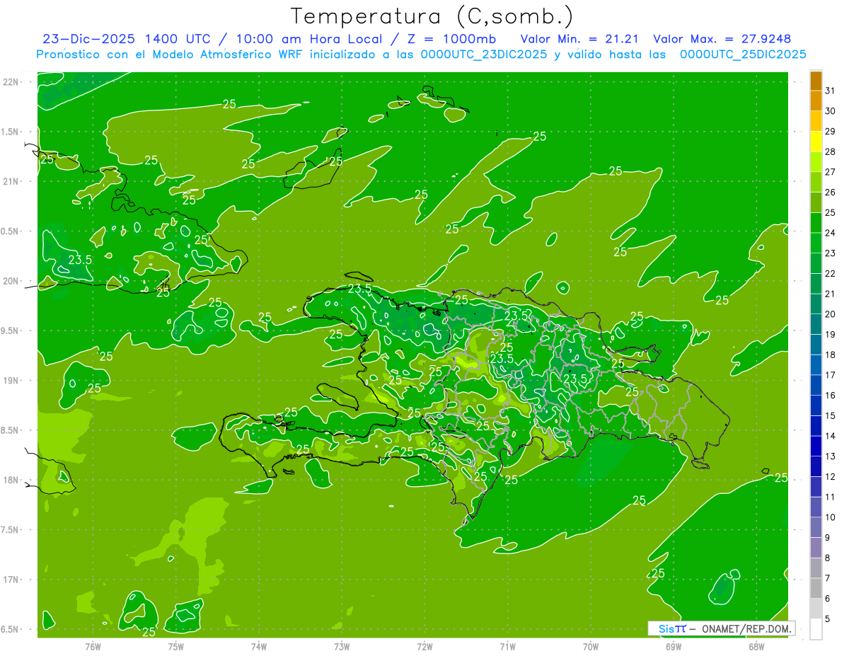Click the '18N' latitude axis label
849x656 pixels.
tap(12, 480)
